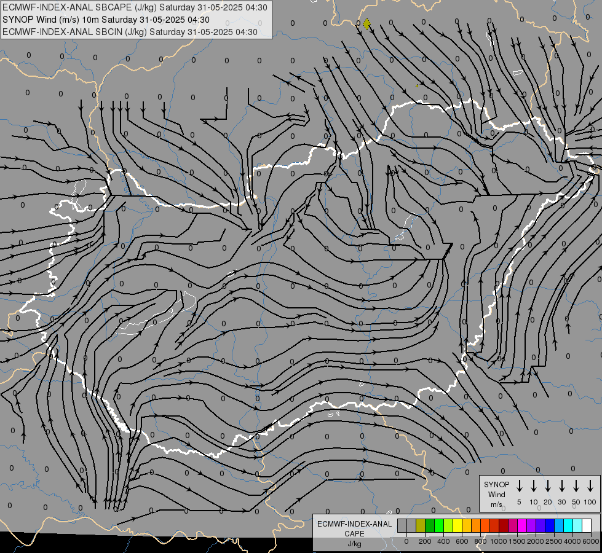This screenshot has height=553, width=602.
Task: Click the bright magenta swatch after the 1500 tick
Action: [x=522, y=525]
